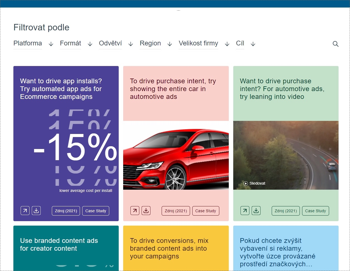View the Case Study for automated app ads
Viewport: 350px width, 271px height.
(x=96, y=211)
